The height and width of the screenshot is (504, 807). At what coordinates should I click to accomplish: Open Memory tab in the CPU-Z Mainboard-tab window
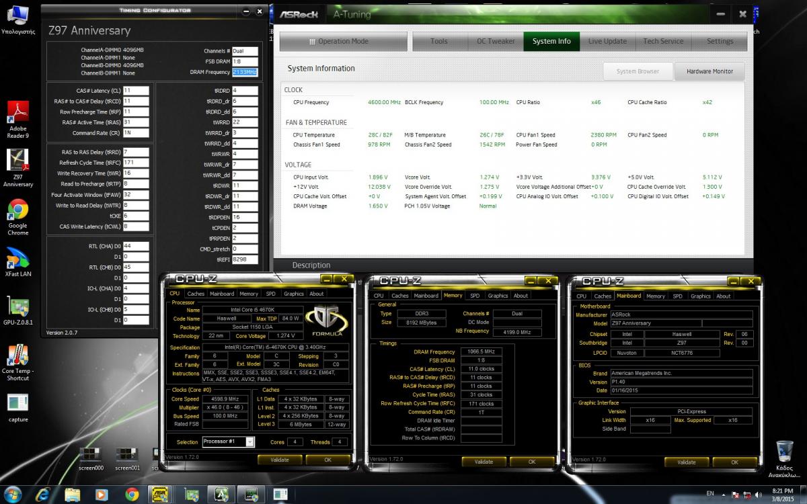(x=655, y=296)
